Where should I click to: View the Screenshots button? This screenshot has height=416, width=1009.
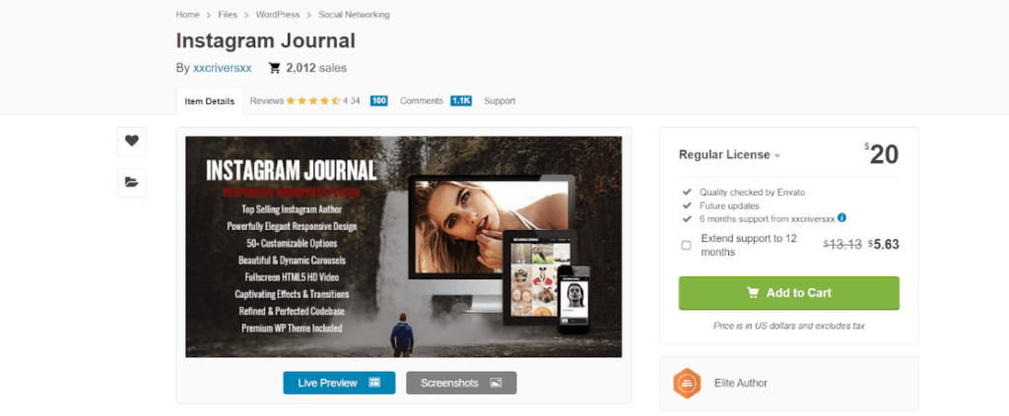[461, 383]
